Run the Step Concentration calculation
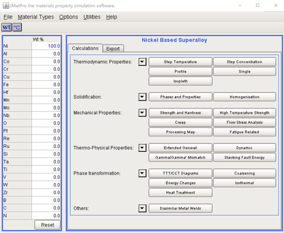The width and height of the screenshot is (284, 233). tap(244, 62)
